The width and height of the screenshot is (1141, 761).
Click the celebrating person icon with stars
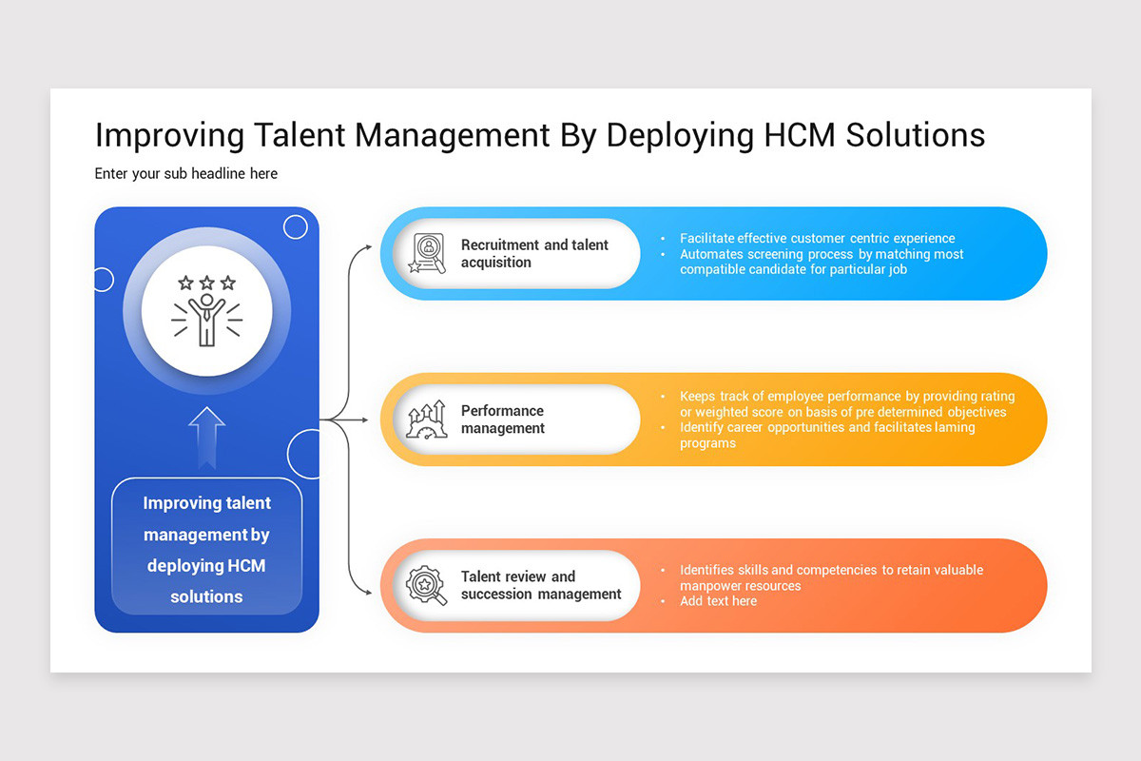pyautogui.click(x=207, y=319)
